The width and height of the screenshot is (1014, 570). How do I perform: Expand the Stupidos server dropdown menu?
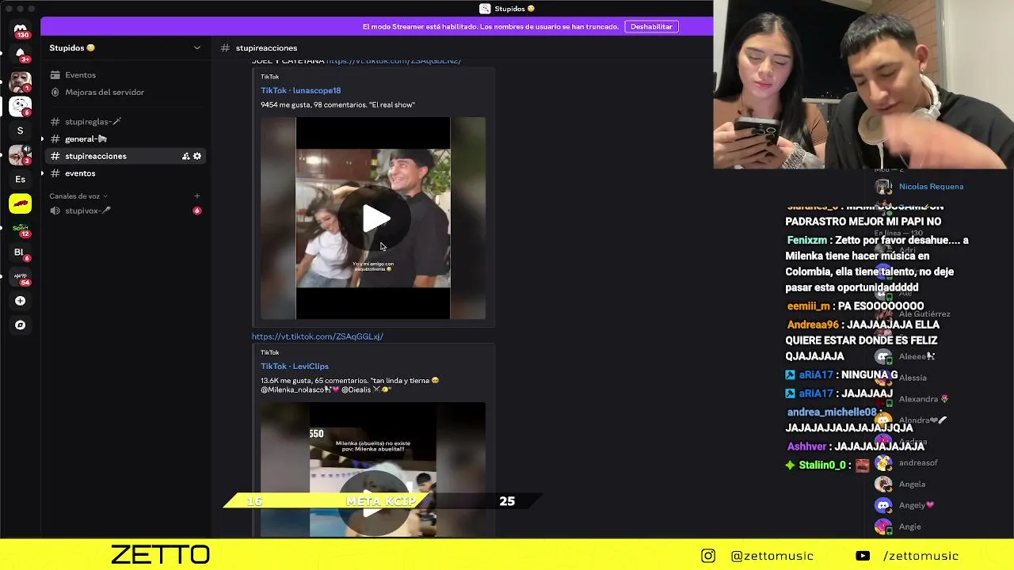point(197,47)
